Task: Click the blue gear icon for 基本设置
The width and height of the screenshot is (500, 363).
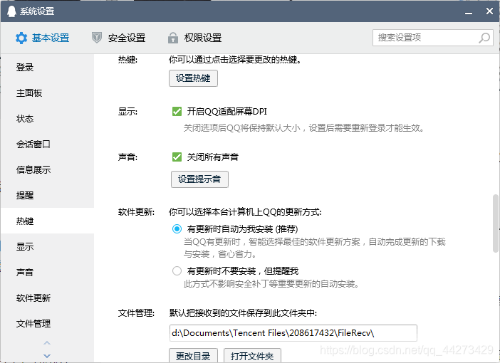Action: tap(21, 38)
